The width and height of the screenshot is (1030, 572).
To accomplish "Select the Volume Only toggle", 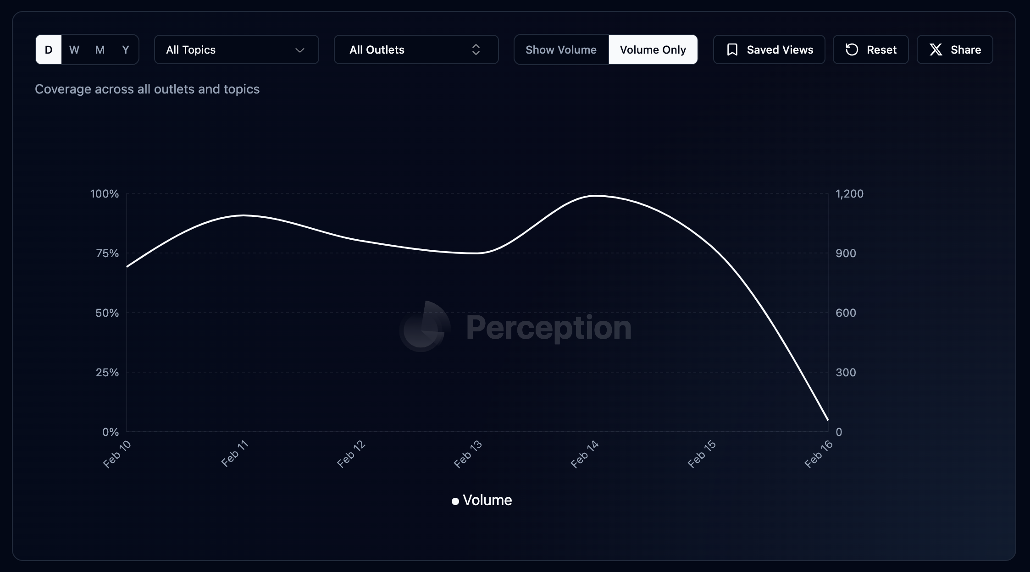I will coord(653,49).
